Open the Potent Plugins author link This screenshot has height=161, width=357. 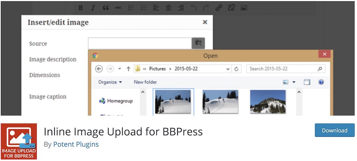76,144
